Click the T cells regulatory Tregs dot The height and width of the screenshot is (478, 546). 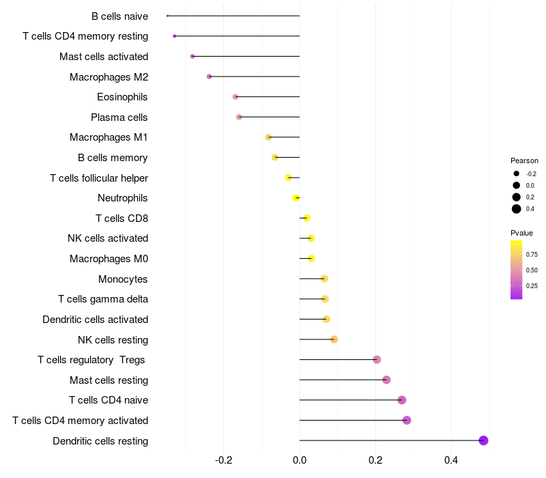377,360
